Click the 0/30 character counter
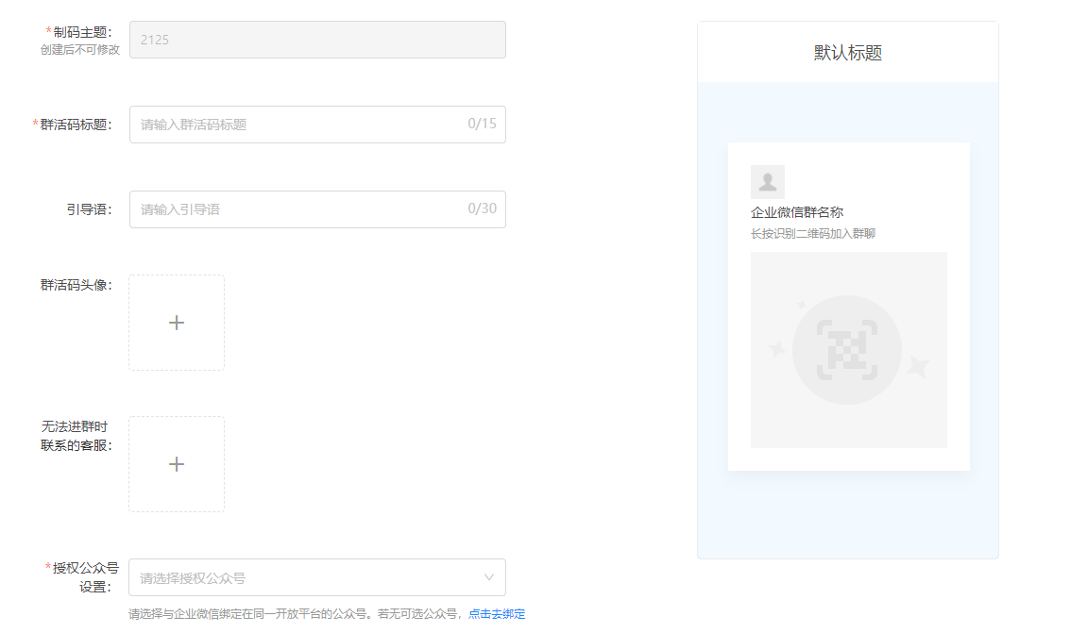The image size is (1087, 633). (482, 208)
